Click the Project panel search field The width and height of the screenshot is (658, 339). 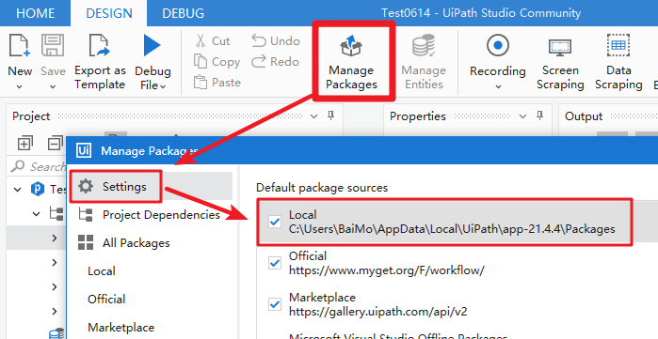pyautogui.click(x=38, y=166)
